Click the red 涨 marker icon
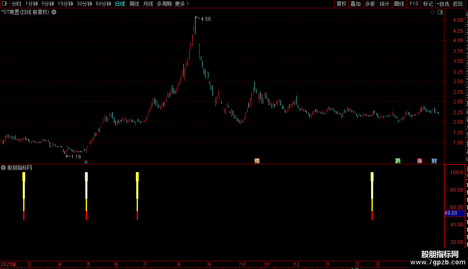 pyautogui.click(x=420, y=161)
